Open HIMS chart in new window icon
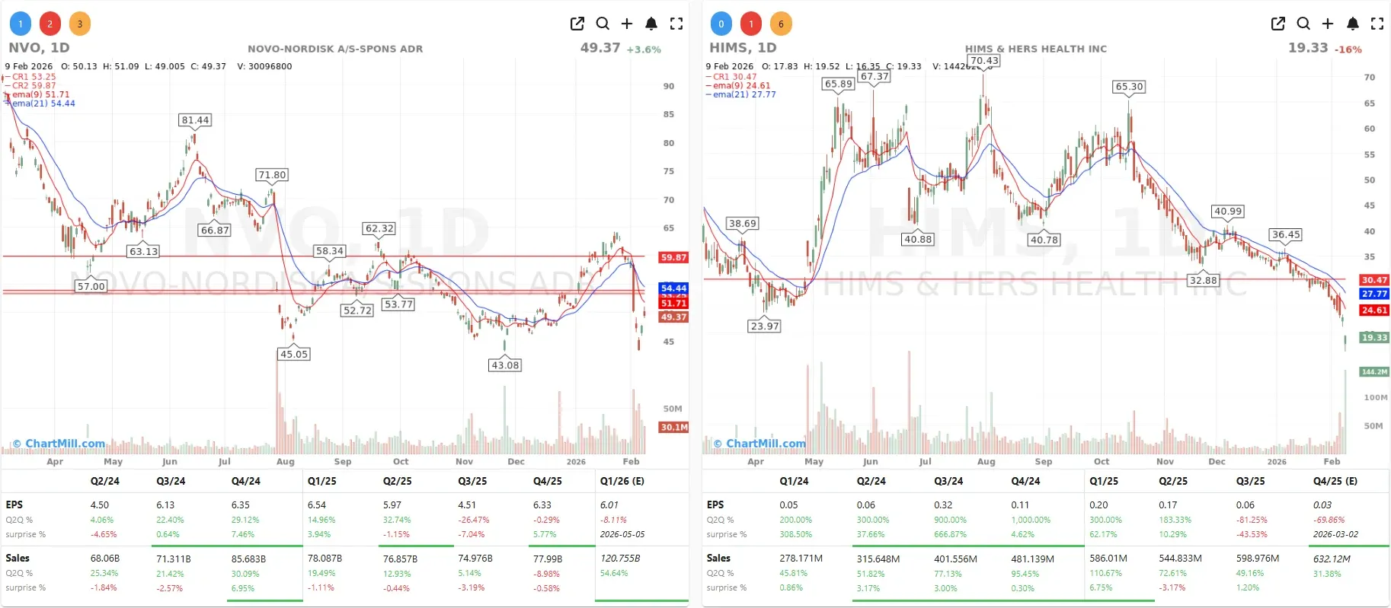Image resolution: width=1391 pixels, height=608 pixels. [x=1278, y=24]
